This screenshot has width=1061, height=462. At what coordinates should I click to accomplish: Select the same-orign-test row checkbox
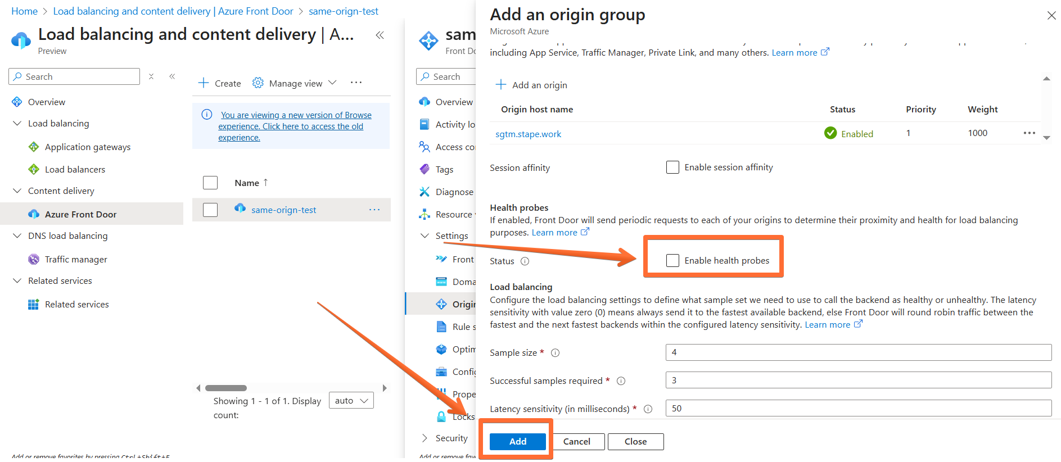pyautogui.click(x=210, y=210)
